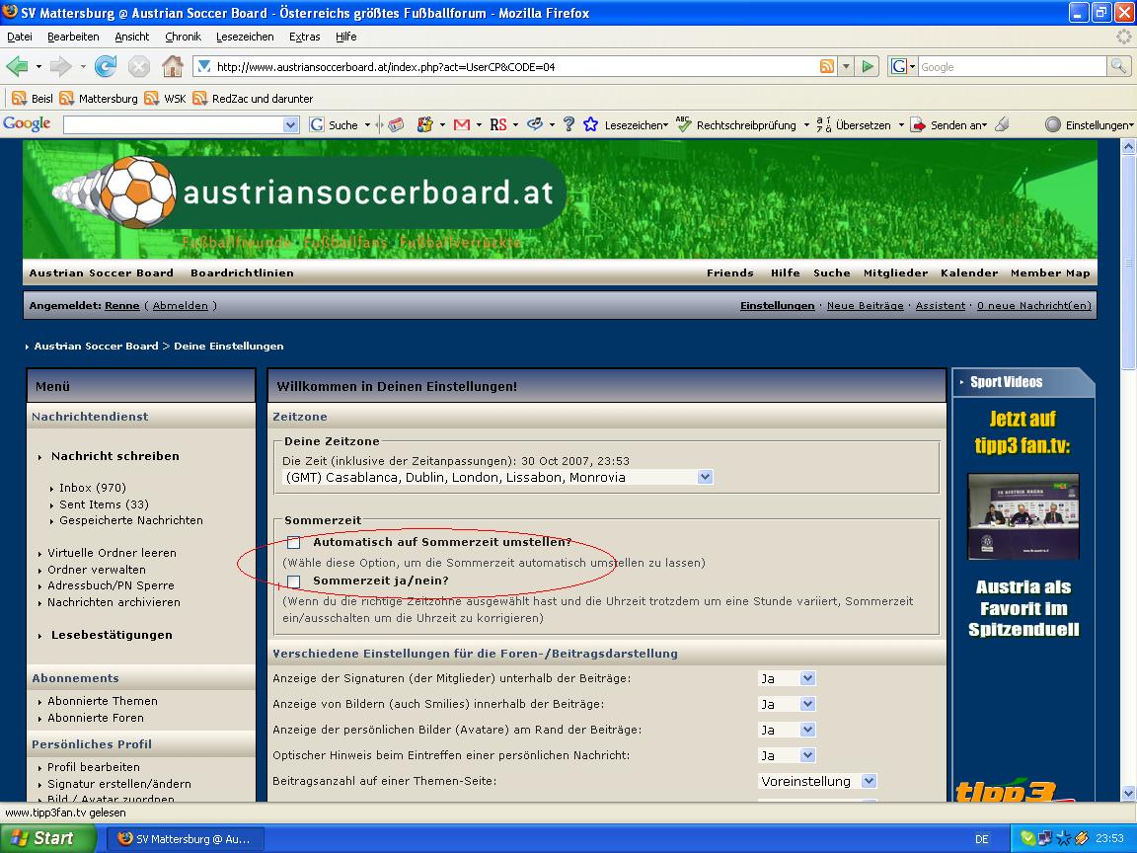This screenshot has height=853, width=1137.
Task: Click the blue star Lesezeichen icon
Action: pyautogui.click(x=591, y=124)
